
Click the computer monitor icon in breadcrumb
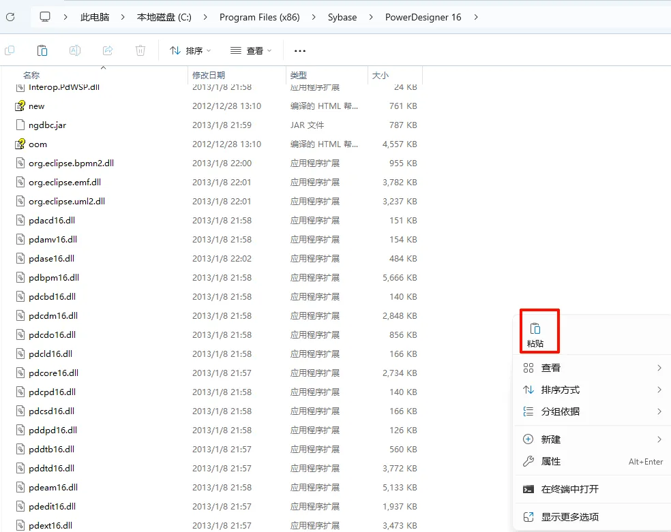45,17
